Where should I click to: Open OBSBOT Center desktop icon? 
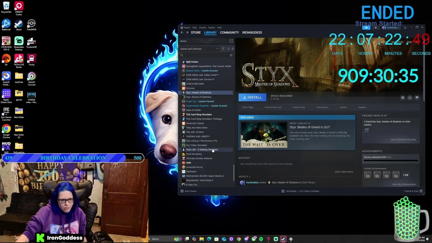pos(19,8)
